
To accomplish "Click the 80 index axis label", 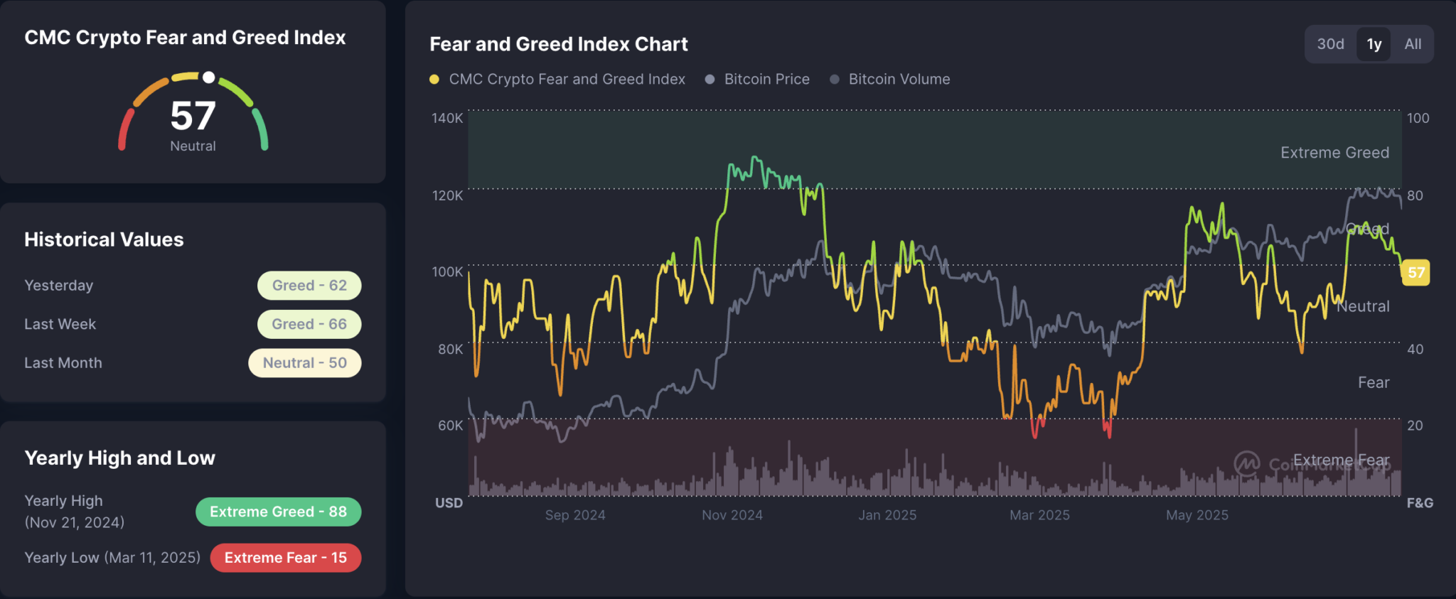I will (1415, 195).
